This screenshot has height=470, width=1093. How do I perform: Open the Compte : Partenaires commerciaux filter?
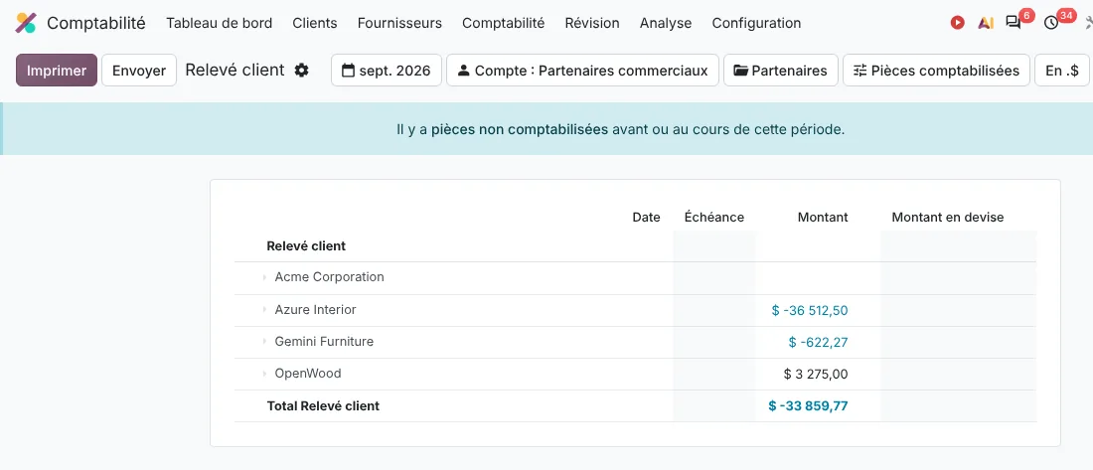(x=582, y=70)
